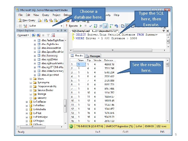Screen dimensions: 188x141
Task: Click distance value 50425.03 in results
Action: 109,117
